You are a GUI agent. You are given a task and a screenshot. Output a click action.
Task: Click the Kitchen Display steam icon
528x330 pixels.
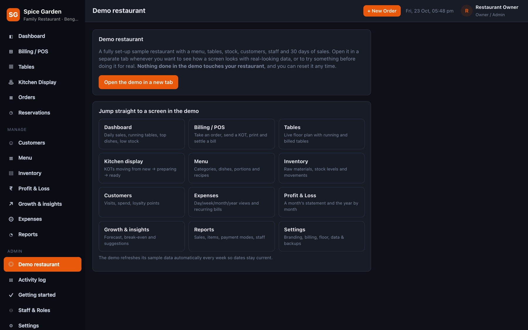click(11, 82)
